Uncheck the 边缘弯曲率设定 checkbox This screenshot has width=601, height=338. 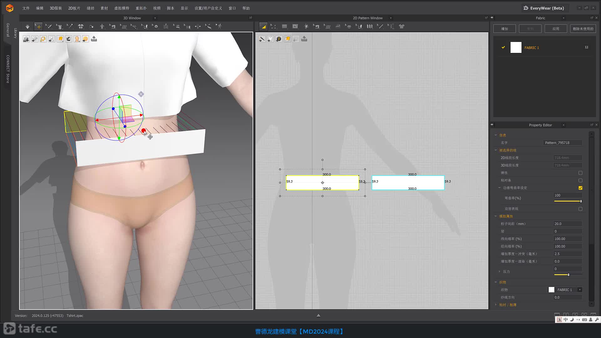tap(580, 188)
